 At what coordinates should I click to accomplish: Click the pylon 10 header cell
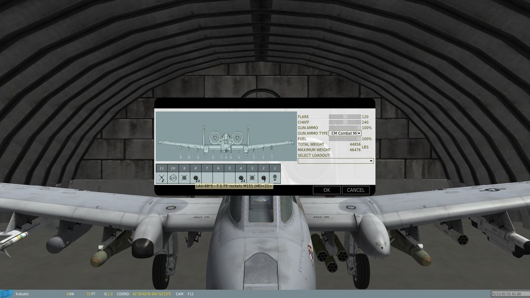(x=173, y=168)
